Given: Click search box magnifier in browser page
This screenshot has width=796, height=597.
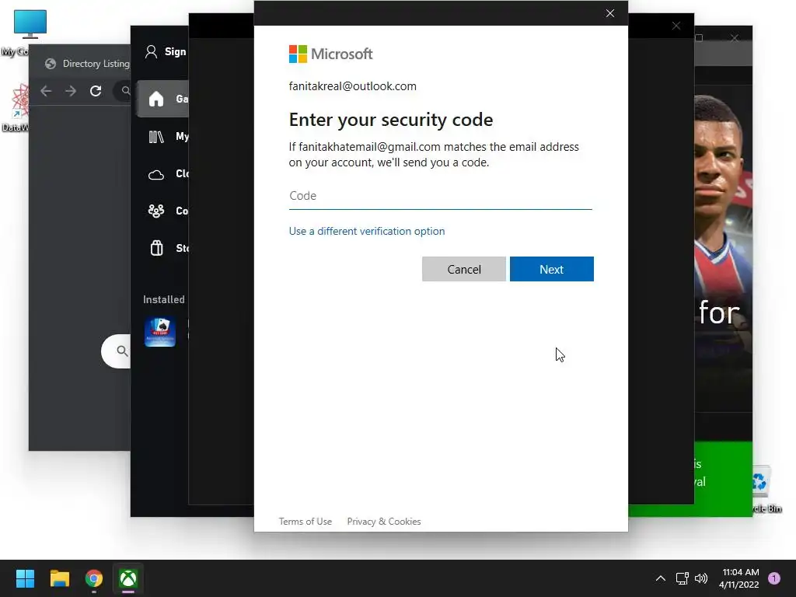Looking at the screenshot, I should 122,351.
